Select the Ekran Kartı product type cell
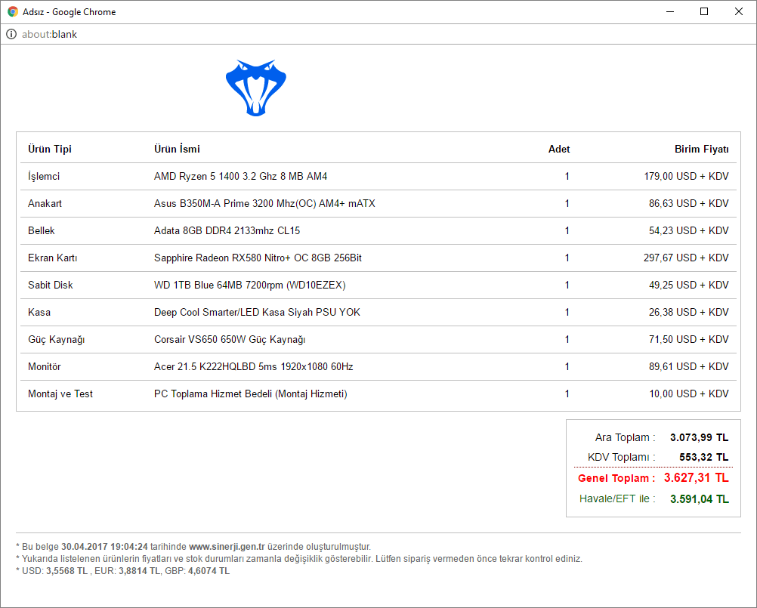 point(53,258)
